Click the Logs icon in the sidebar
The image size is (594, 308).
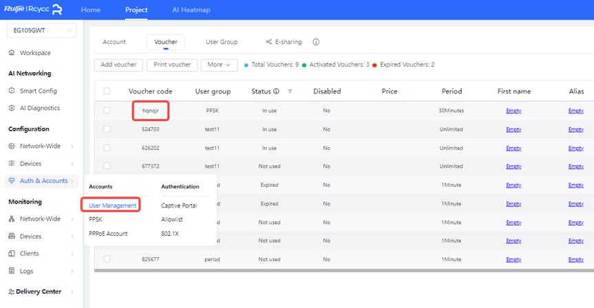12,271
